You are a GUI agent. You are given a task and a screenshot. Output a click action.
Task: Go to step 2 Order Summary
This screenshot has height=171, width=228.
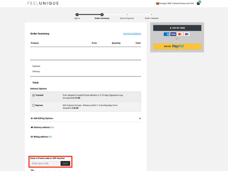tap(102, 15)
